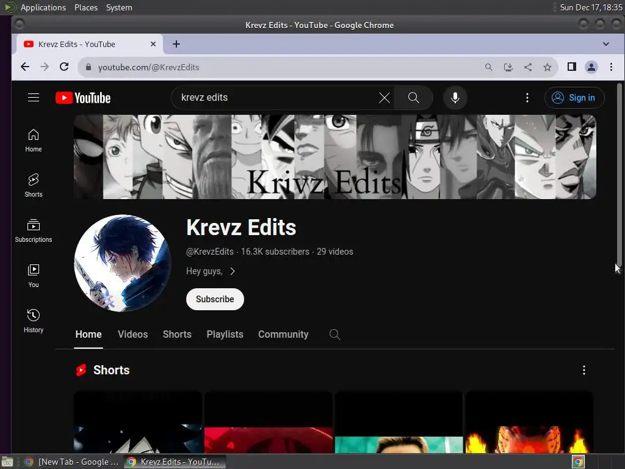Subscribe to Krevz Edits

click(x=215, y=299)
